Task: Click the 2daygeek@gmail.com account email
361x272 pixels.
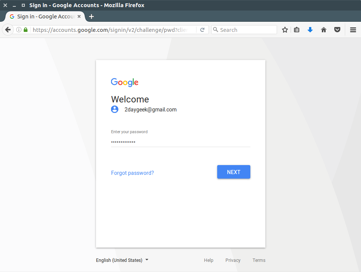Action: point(151,110)
